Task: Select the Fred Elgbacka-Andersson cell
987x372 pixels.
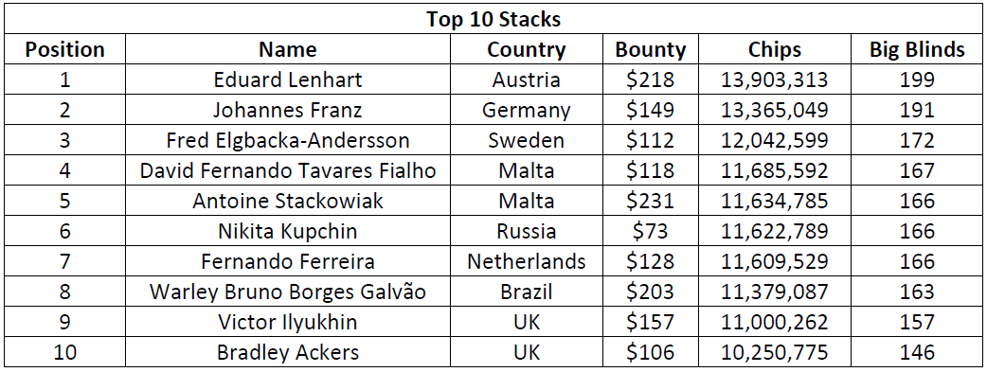Action: pos(288,140)
